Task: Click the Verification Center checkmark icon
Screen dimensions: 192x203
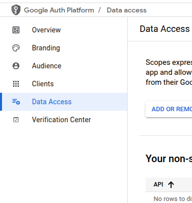Action: pyautogui.click(x=16, y=120)
